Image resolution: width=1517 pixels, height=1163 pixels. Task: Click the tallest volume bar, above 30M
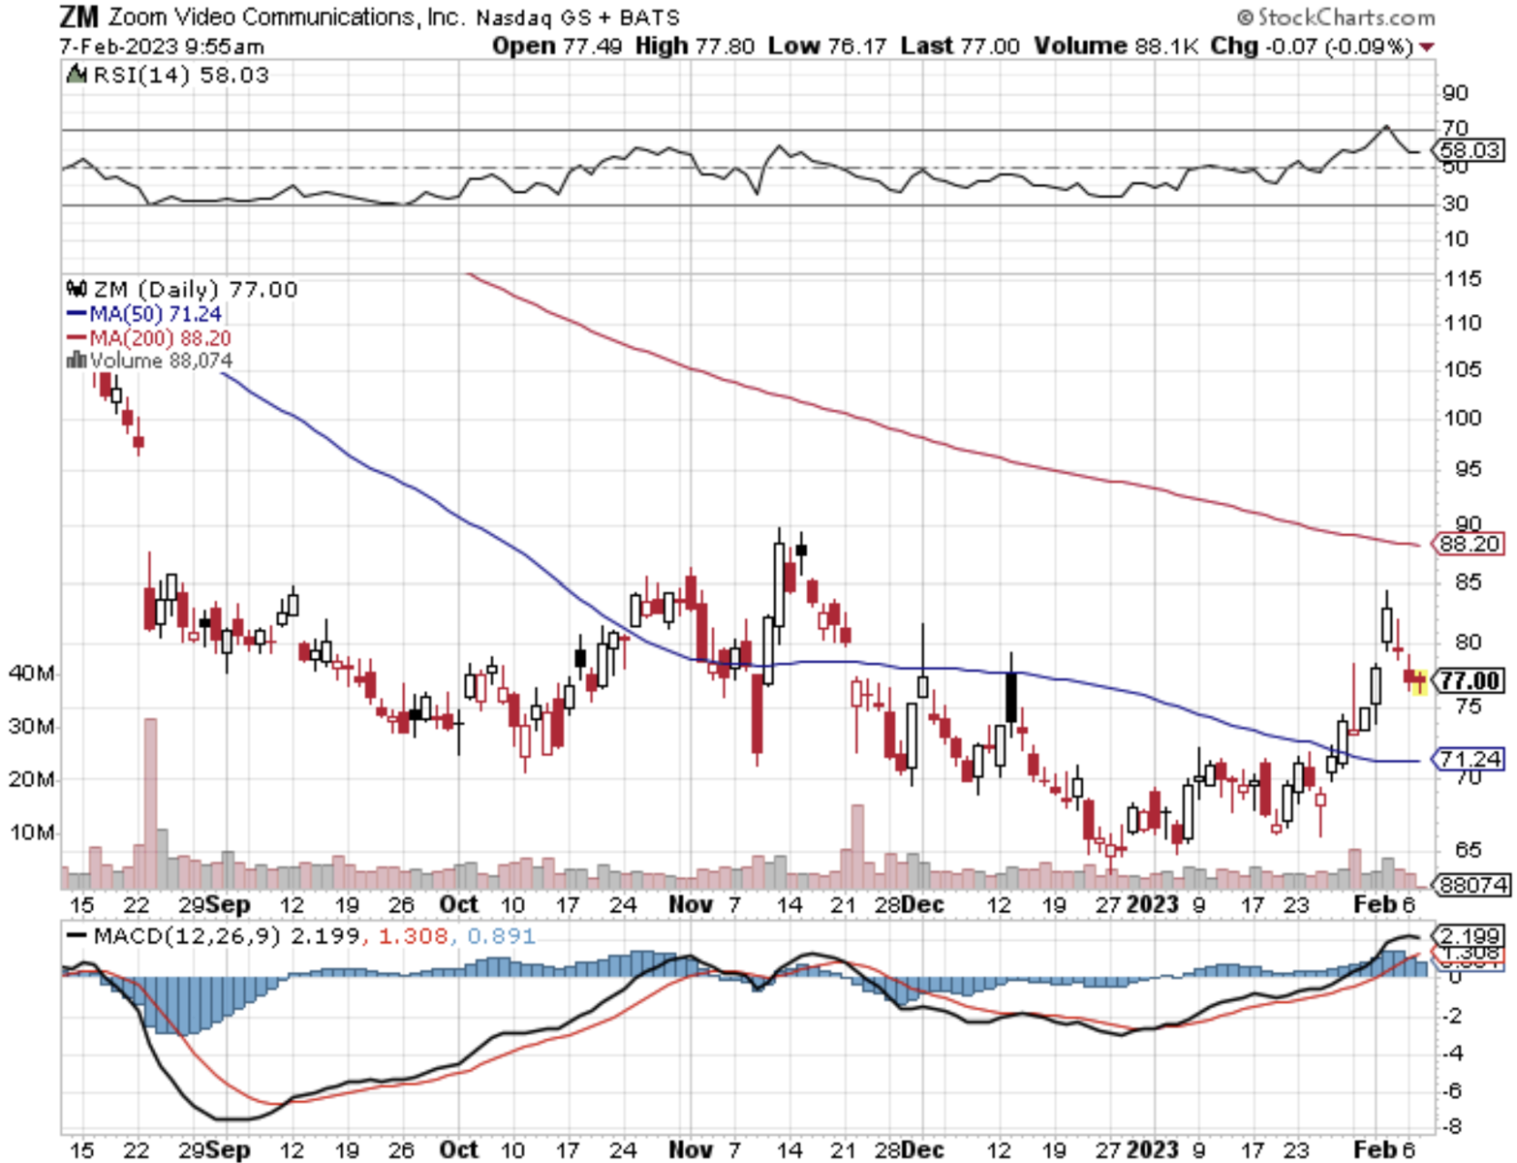(149, 803)
